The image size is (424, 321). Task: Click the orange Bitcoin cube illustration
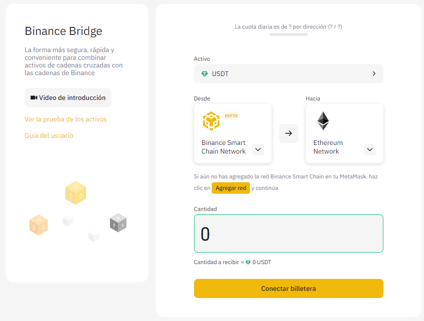pos(39,225)
